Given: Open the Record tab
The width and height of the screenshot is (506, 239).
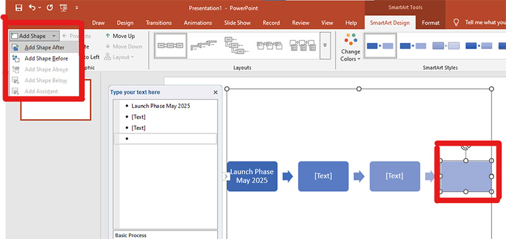Looking at the screenshot, I should point(271,23).
